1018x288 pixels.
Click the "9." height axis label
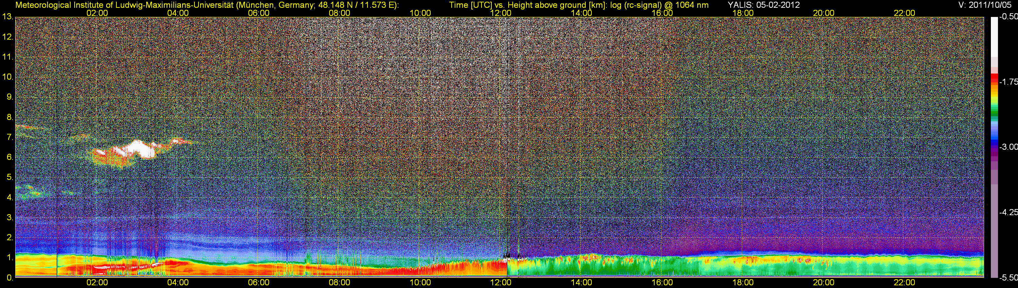point(10,97)
